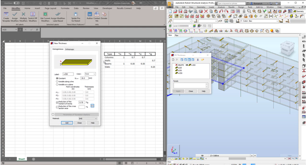Click the Label field containing w300
306x165 pixels.
[x=68, y=74]
